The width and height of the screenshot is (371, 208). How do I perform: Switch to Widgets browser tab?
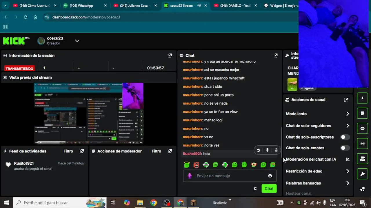tap(281, 5)
